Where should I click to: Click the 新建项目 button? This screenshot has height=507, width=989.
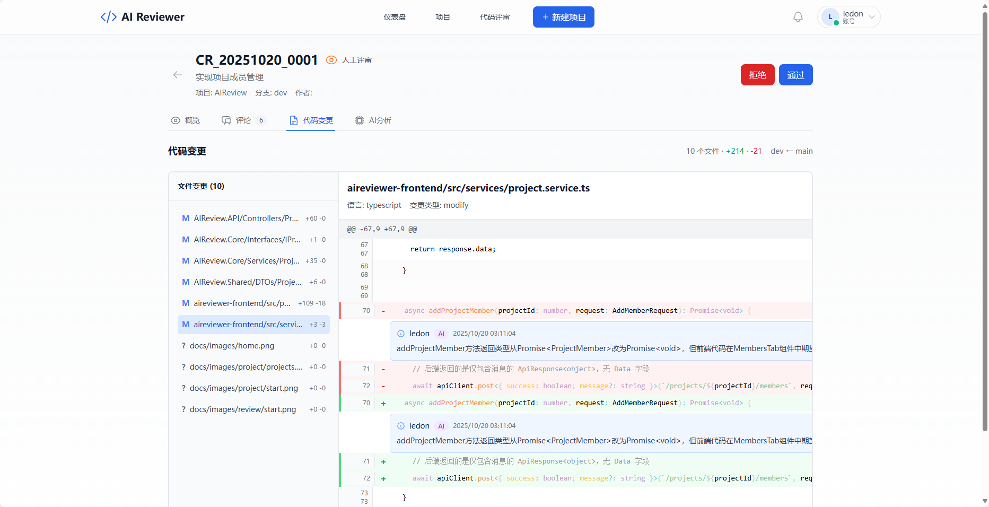tap(564, 17)
